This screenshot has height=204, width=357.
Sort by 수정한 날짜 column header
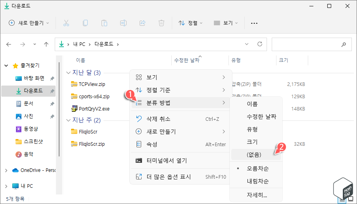tap(187, 60)
